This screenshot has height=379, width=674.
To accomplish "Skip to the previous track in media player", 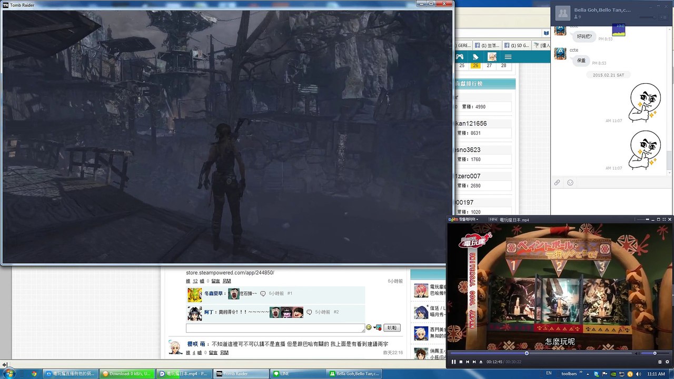I will pyautogui.click(x=468, y=362).
